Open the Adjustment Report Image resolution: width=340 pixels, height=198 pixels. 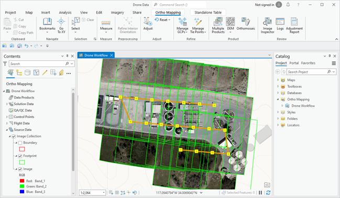[294, 25]
